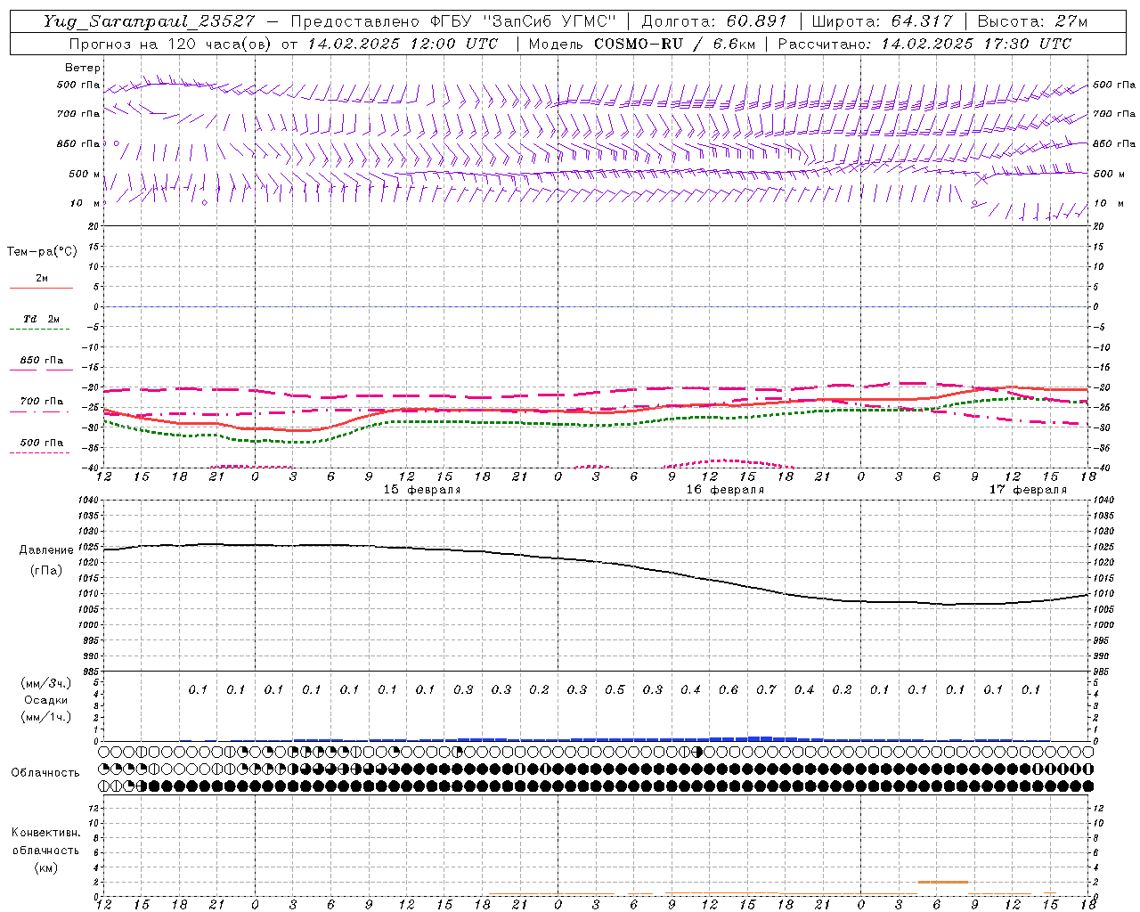1140x912 pixels.
Task: Select the (км) convective cloud unit label
Action: [45, 867]
